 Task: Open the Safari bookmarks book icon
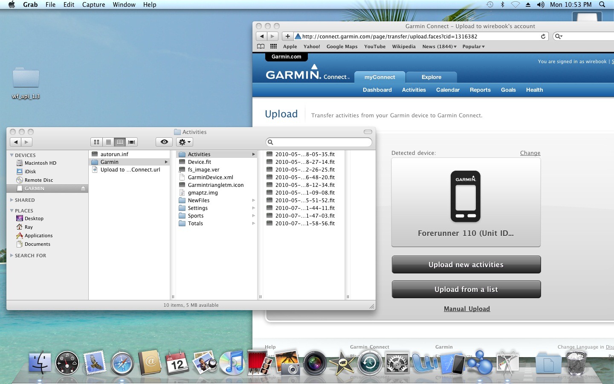click(261, 47)
